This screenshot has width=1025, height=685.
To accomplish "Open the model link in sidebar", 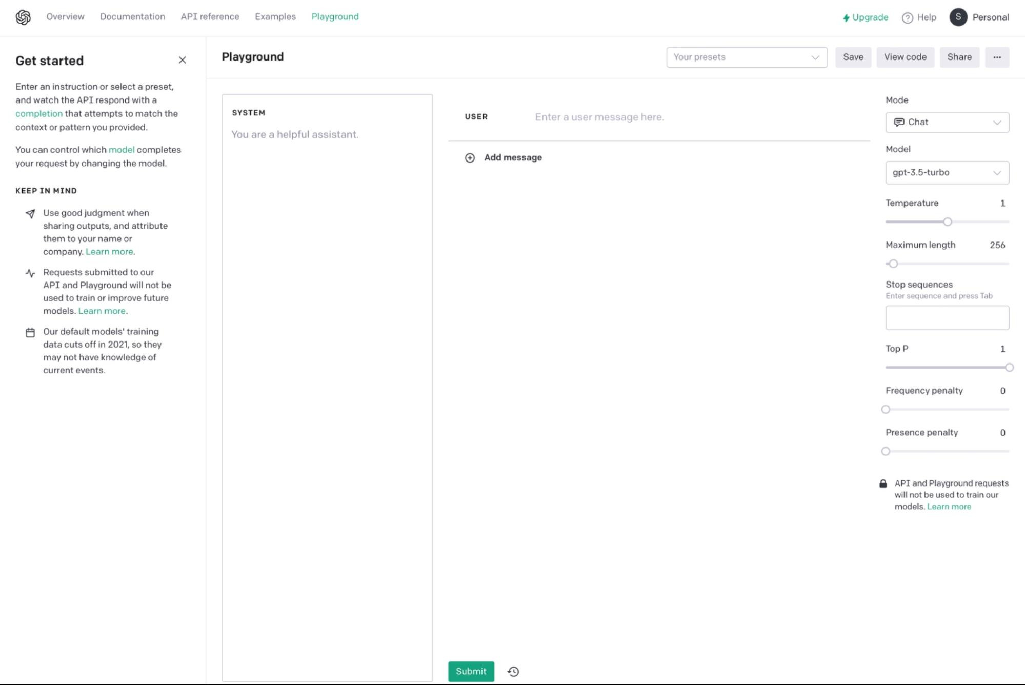I will coord(122,150).
